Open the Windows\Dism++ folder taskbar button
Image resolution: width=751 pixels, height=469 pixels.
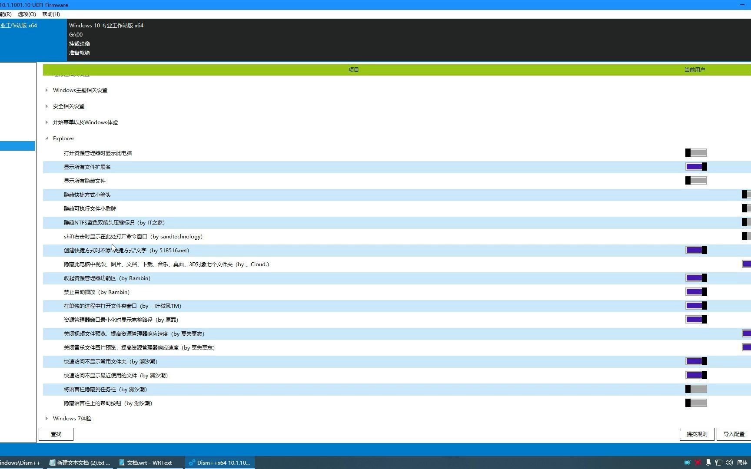[x=21, y=462]
